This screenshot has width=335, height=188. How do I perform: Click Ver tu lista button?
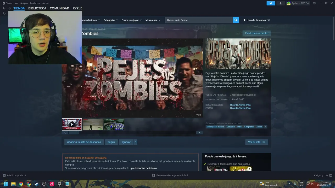tap(257, 142)
